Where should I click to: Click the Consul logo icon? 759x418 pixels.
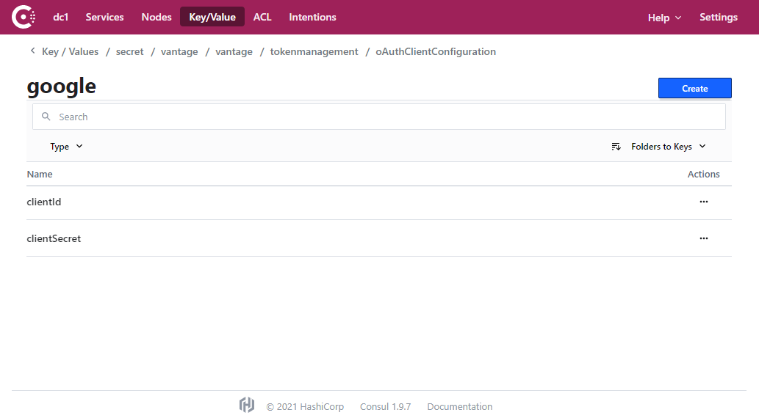click(x=24, y=17)
